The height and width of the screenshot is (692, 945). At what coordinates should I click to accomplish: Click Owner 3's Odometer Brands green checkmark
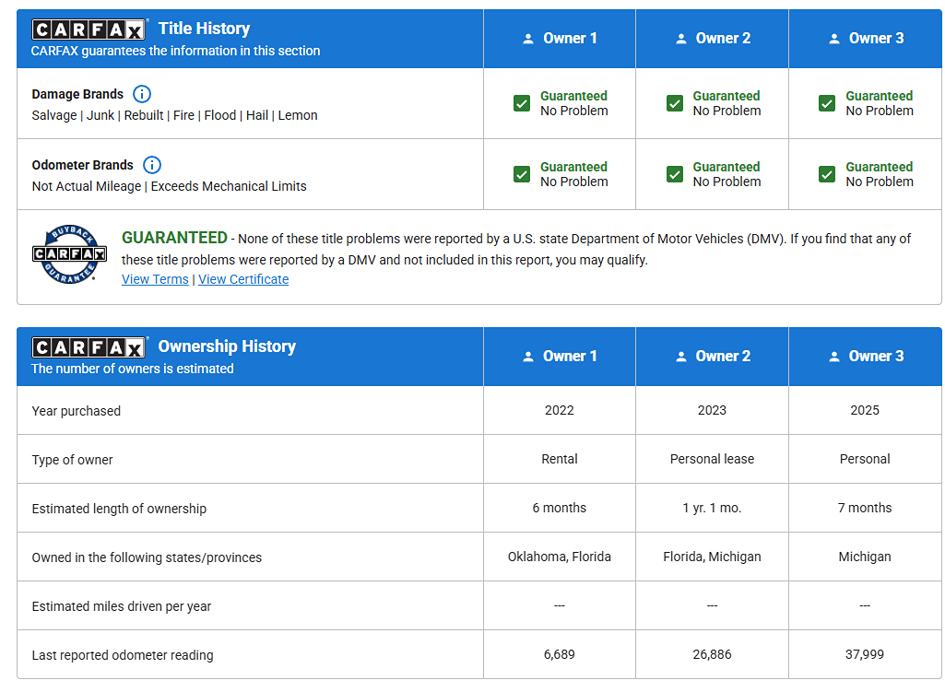pos(827,174)
